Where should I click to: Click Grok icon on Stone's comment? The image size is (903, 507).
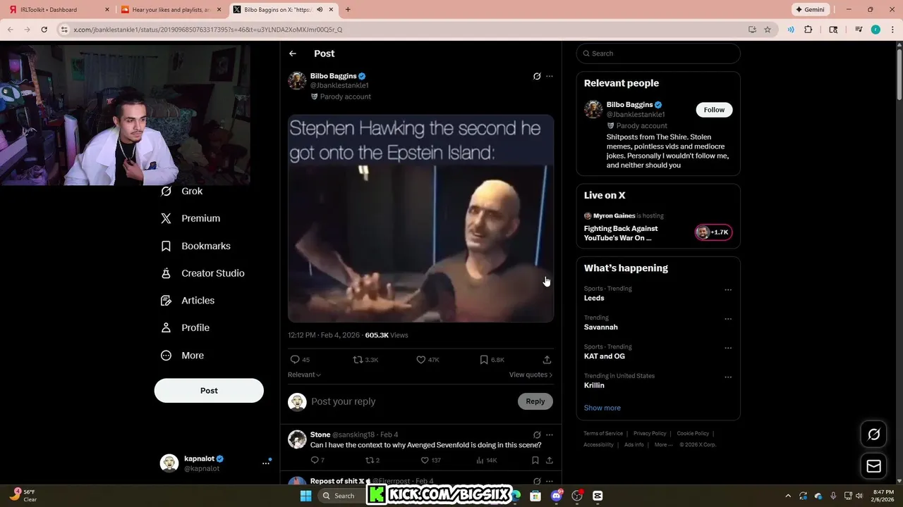click(x=537, y=435)
